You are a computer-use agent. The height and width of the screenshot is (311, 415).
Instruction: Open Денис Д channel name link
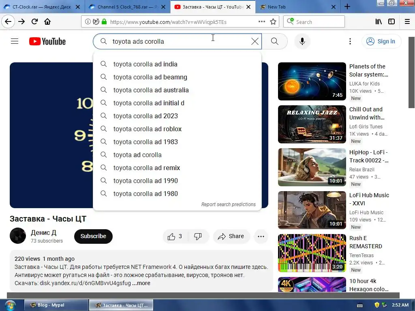click(44, 233)
